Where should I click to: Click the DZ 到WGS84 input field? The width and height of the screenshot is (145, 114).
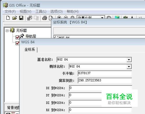86,103
